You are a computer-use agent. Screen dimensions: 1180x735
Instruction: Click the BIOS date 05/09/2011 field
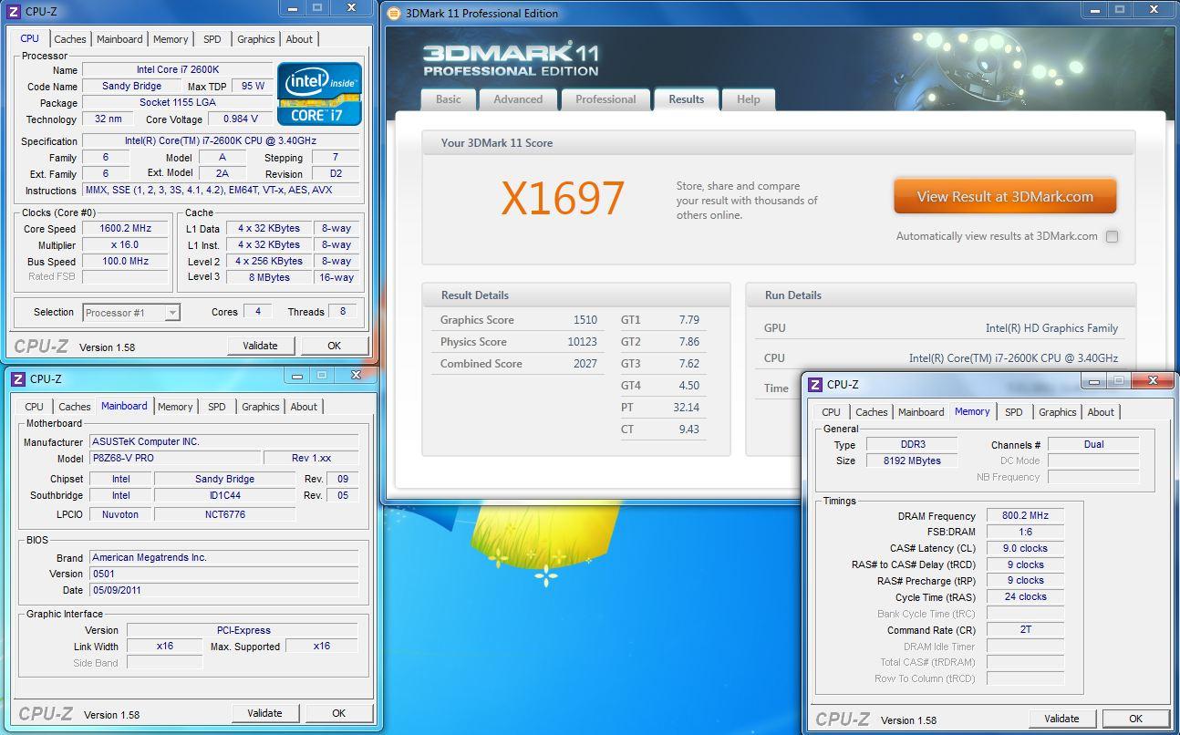pos(224,590)
